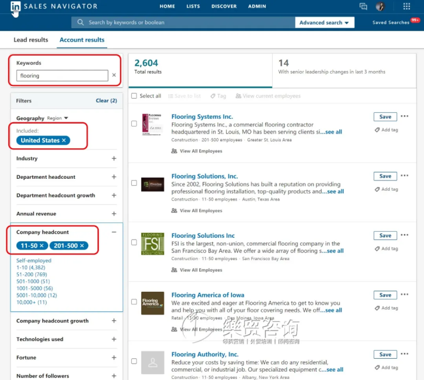Open DISCOVER in top navigation
This screenshot has height=380, width=424.
pos(224,6)
